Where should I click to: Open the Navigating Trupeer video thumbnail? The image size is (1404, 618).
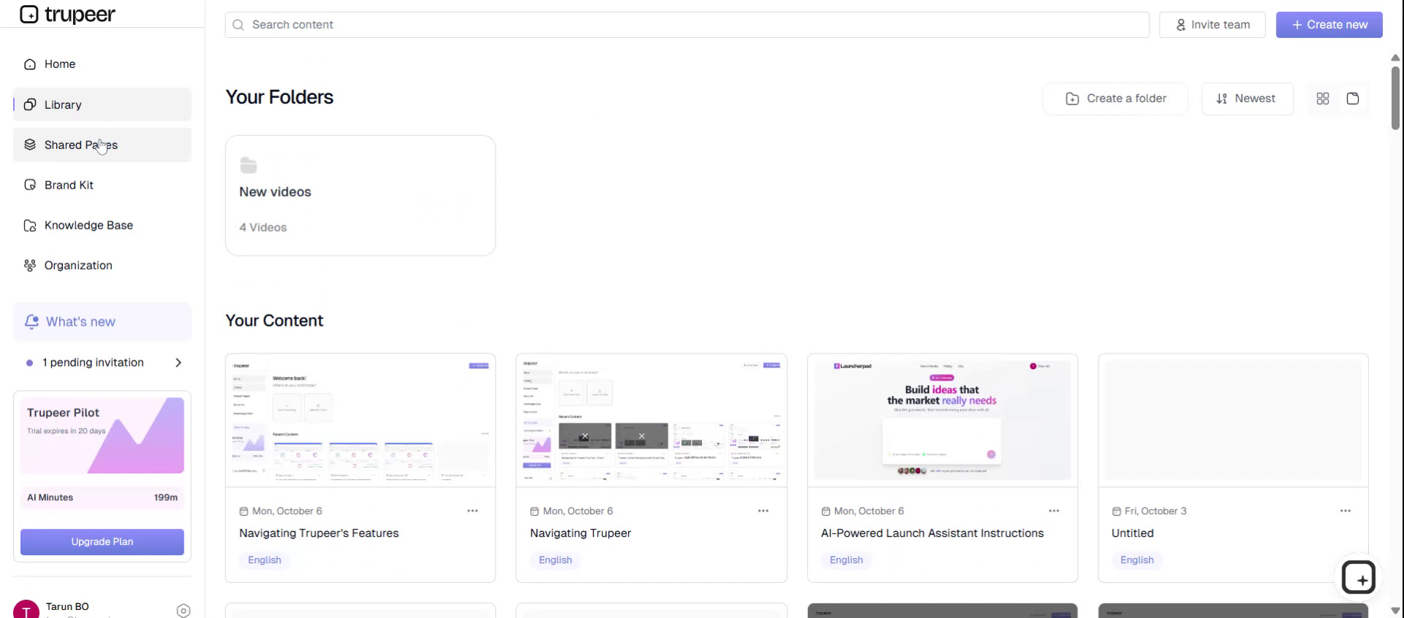point(652,421)
